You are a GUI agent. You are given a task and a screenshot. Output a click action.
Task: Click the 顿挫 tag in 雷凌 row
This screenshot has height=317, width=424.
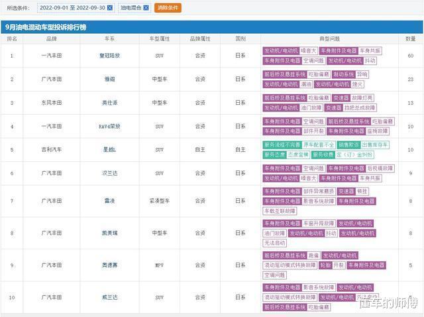[x=362, y=191]
